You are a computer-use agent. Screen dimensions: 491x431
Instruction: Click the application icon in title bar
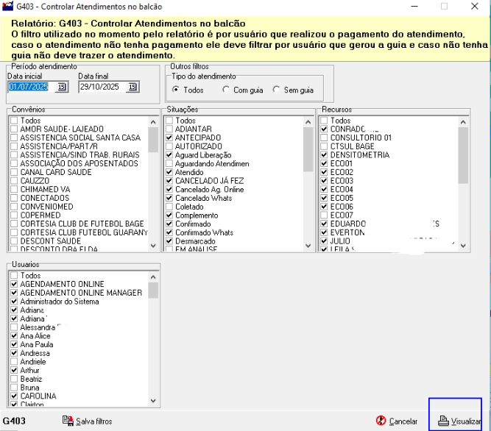[x=8, y=6]
